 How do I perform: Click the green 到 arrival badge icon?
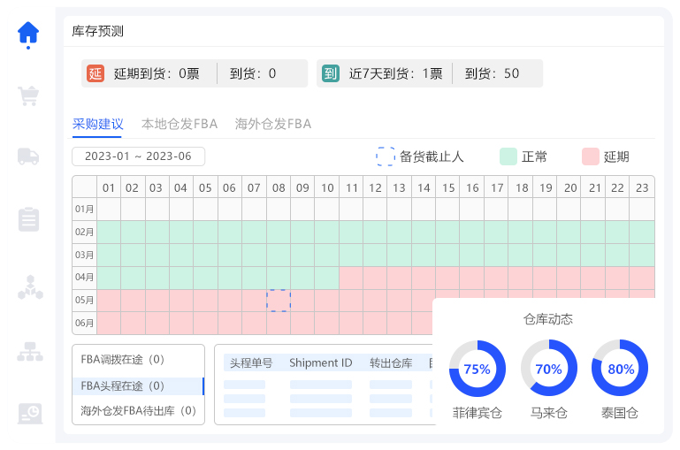(x=331, y=73)
